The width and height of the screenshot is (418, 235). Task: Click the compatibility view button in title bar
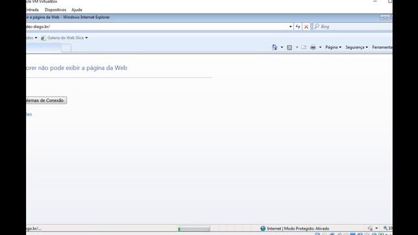click(385, 18)
